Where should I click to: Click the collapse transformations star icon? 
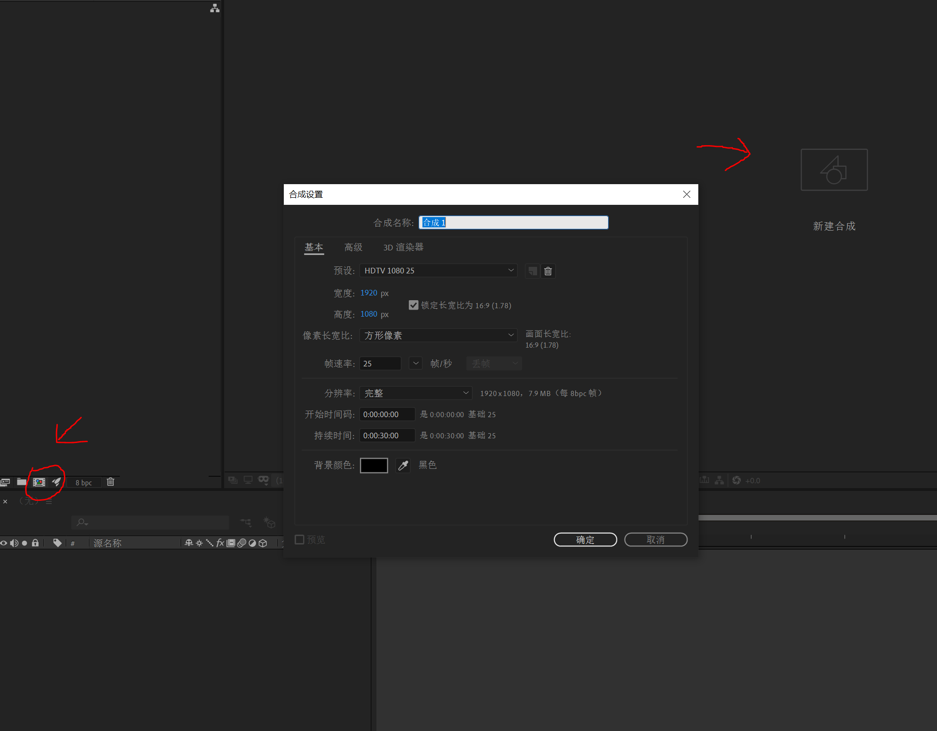click(x=199, y=543)
